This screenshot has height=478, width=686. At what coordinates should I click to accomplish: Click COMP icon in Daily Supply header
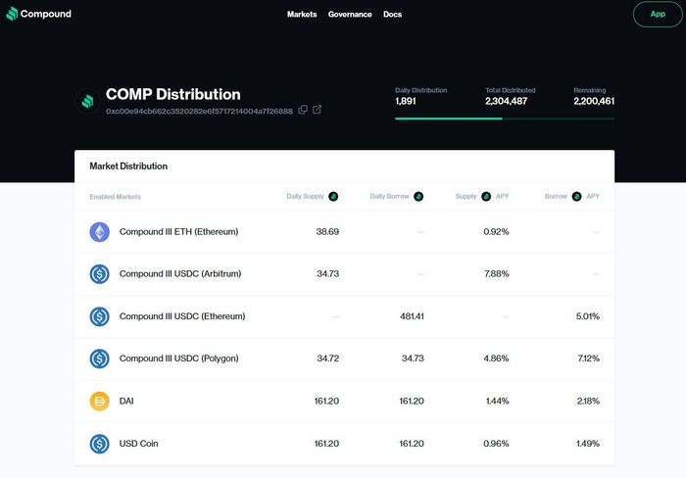(x=333, y=196)
